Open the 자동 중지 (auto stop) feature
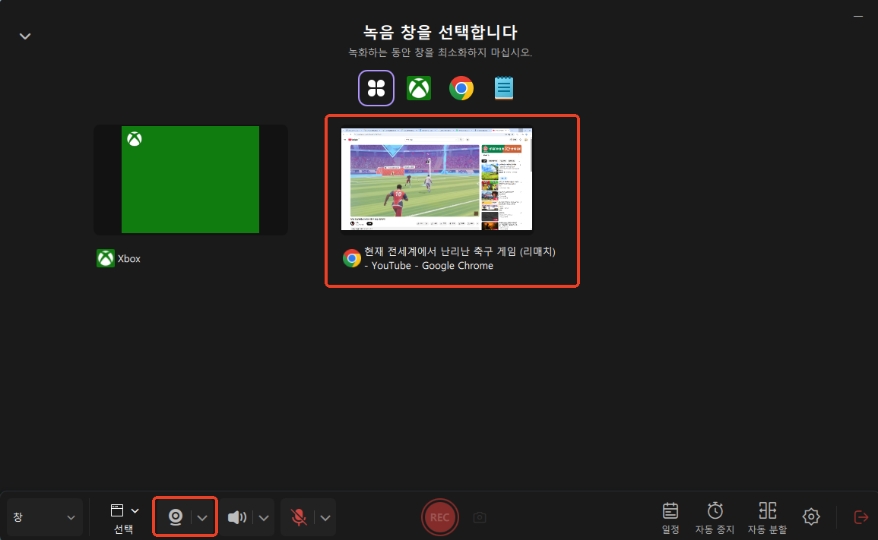 coord(715,516)
